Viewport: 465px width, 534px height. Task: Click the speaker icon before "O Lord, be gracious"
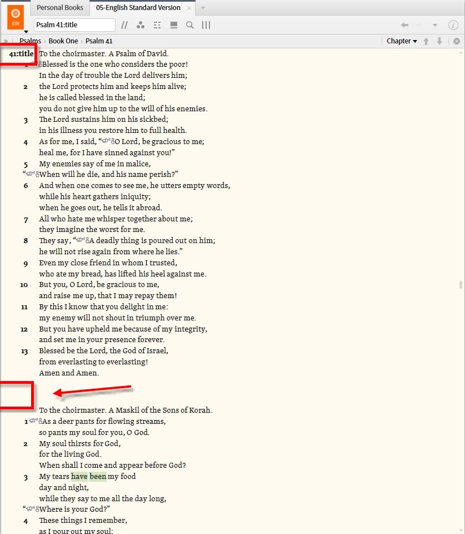point(108,141)
